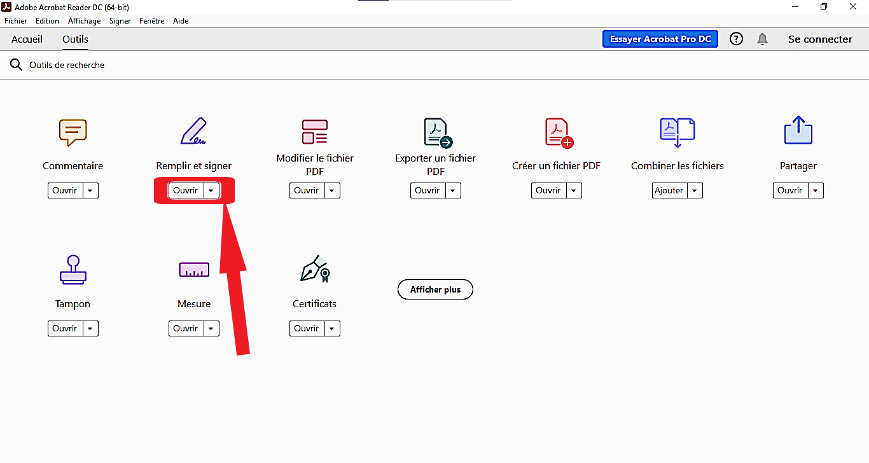Focus the Outils de recherche field
This screenshot has height=463, width=869.
[67, 65]
